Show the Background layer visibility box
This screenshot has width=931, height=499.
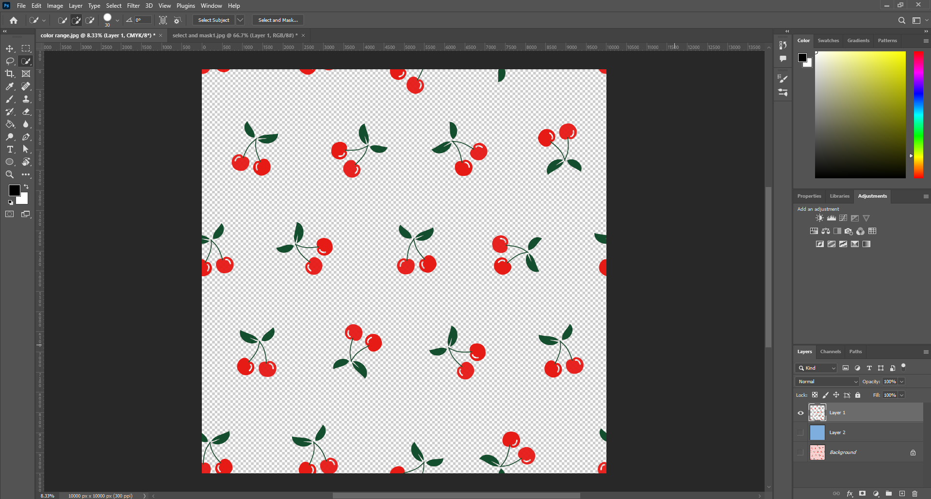coord(800,452)
